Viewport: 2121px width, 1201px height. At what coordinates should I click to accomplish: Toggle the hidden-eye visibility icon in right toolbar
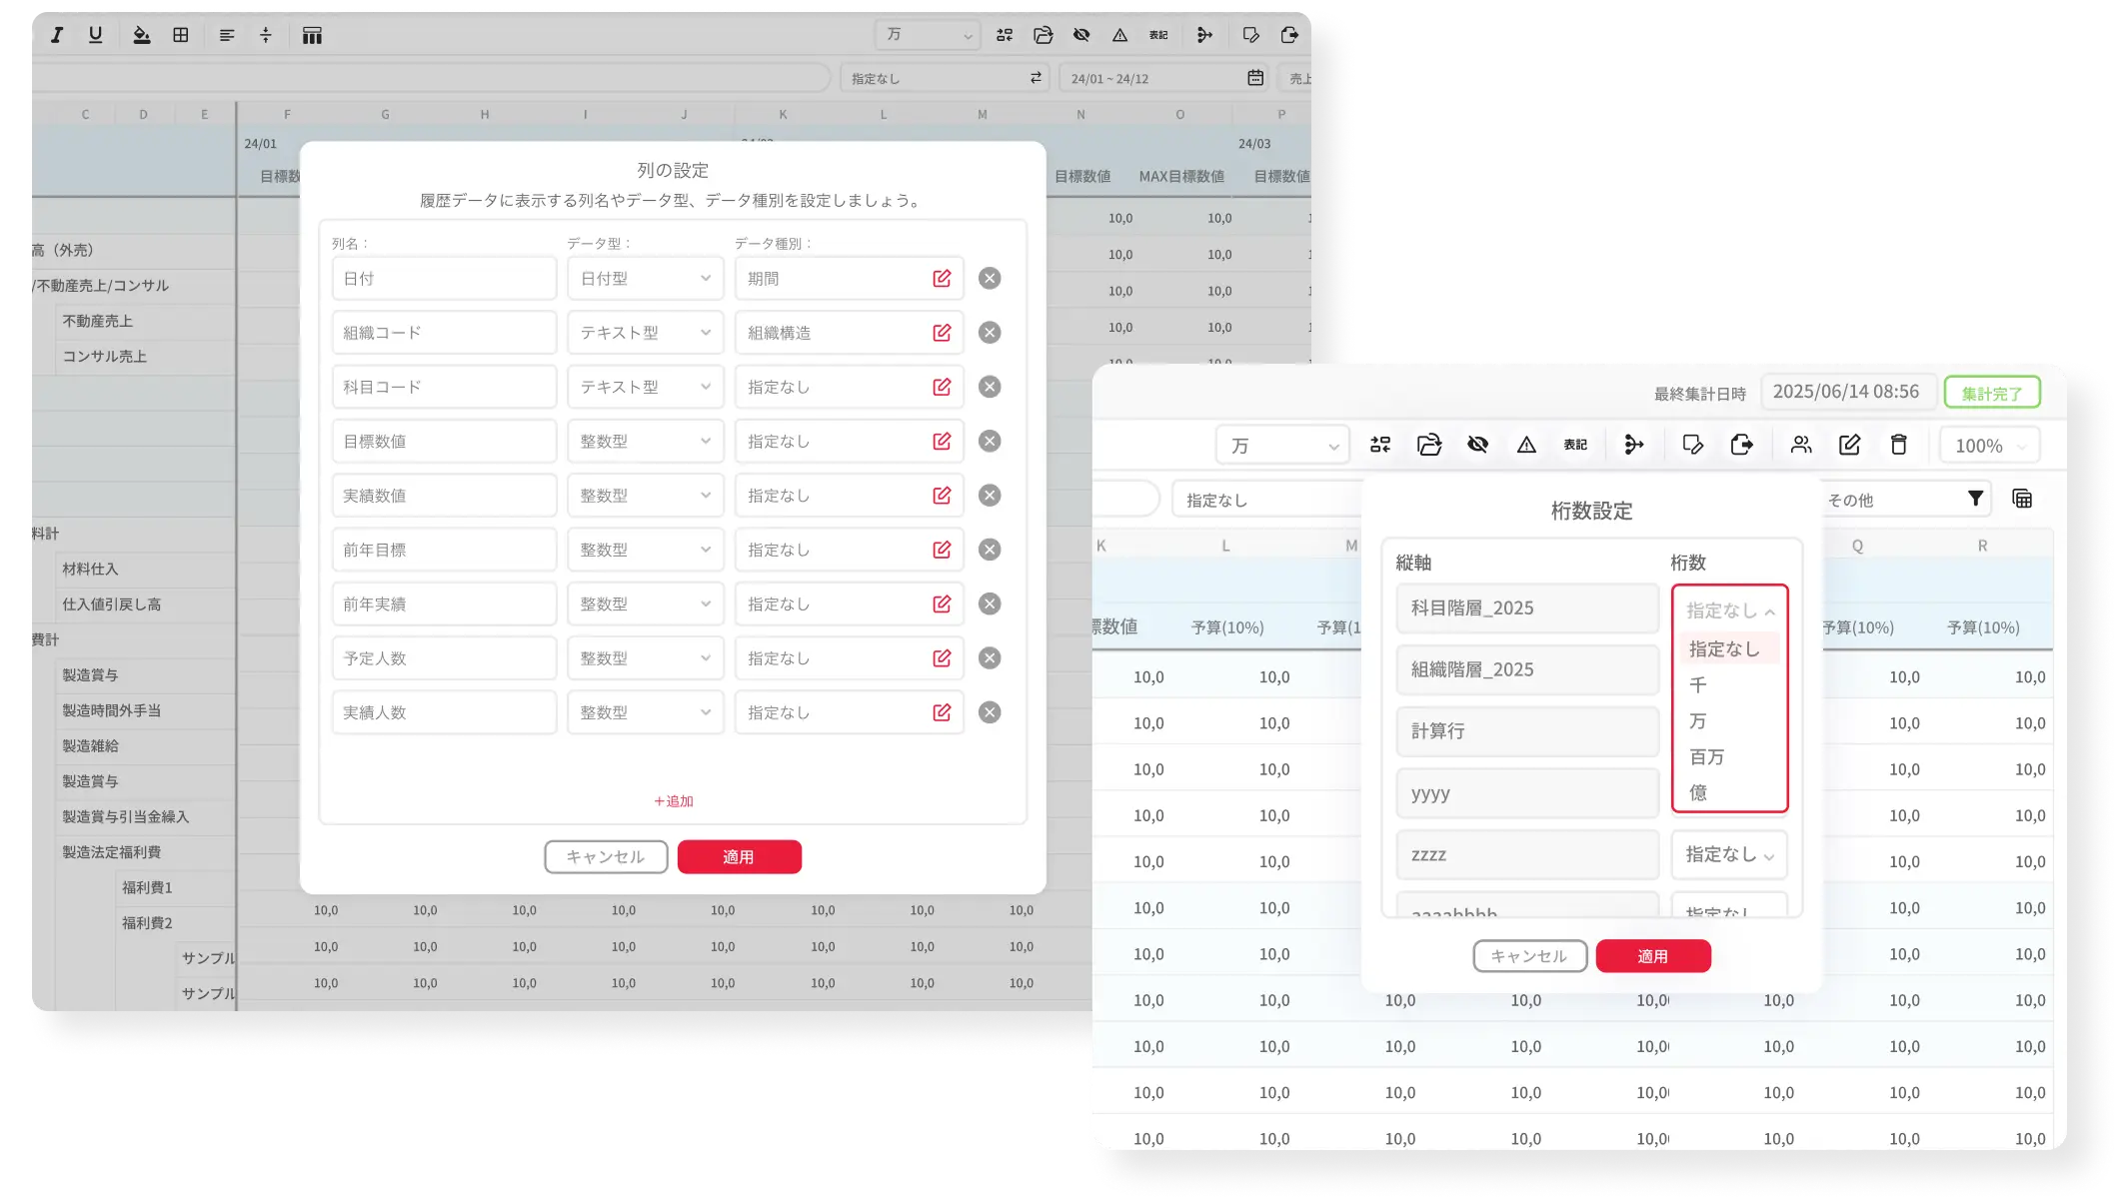pos(1477,445)
